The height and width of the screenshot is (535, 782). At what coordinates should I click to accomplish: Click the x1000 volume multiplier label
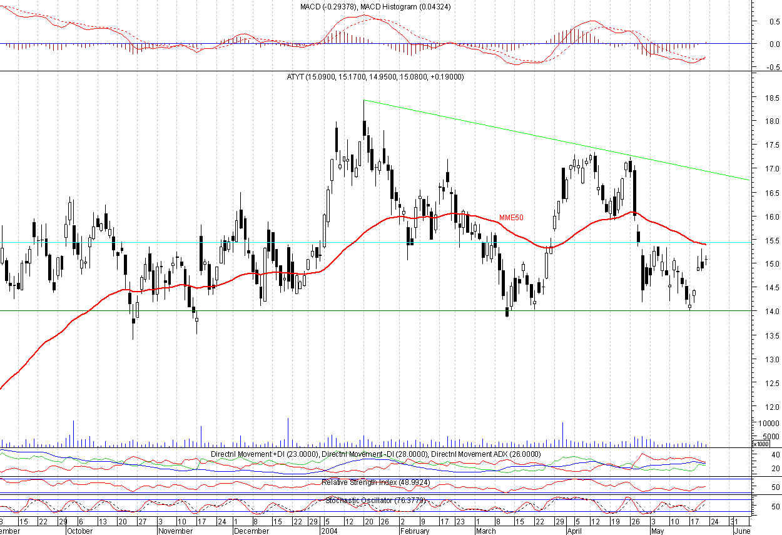760,444
